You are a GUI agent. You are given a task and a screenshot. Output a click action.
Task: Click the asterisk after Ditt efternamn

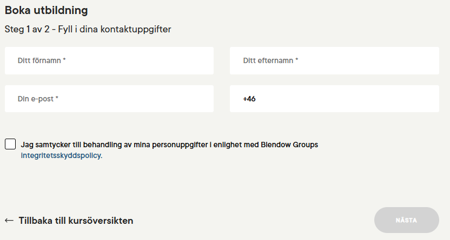tap(296, 61)
